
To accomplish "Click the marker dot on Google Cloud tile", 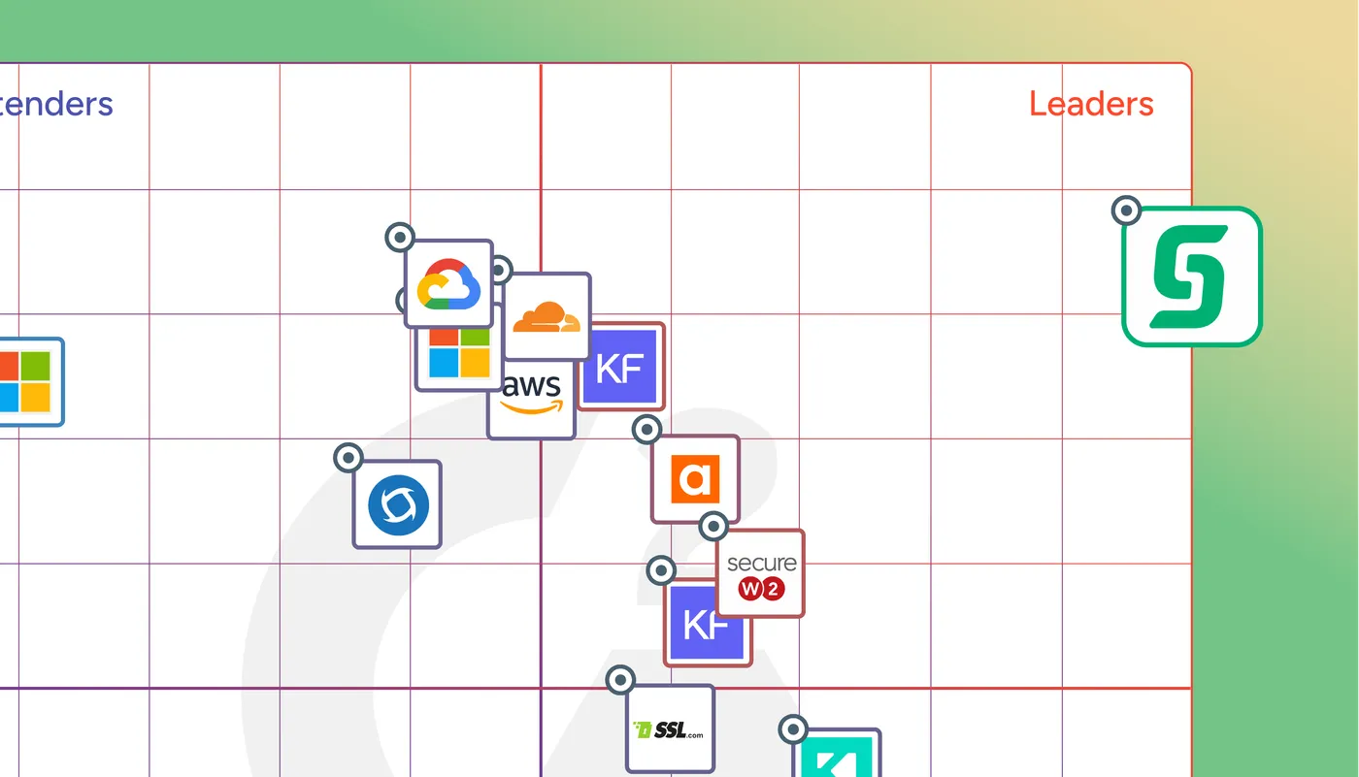I will pyautogui.click(x=399, y=237).
